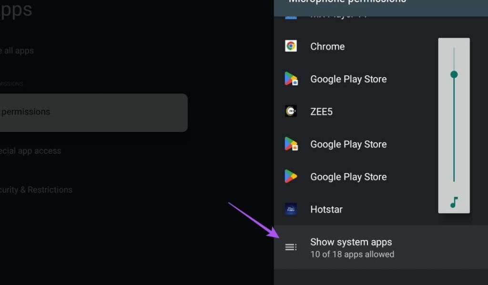
Task: Open Special app access option
Action: pos(30,151)
